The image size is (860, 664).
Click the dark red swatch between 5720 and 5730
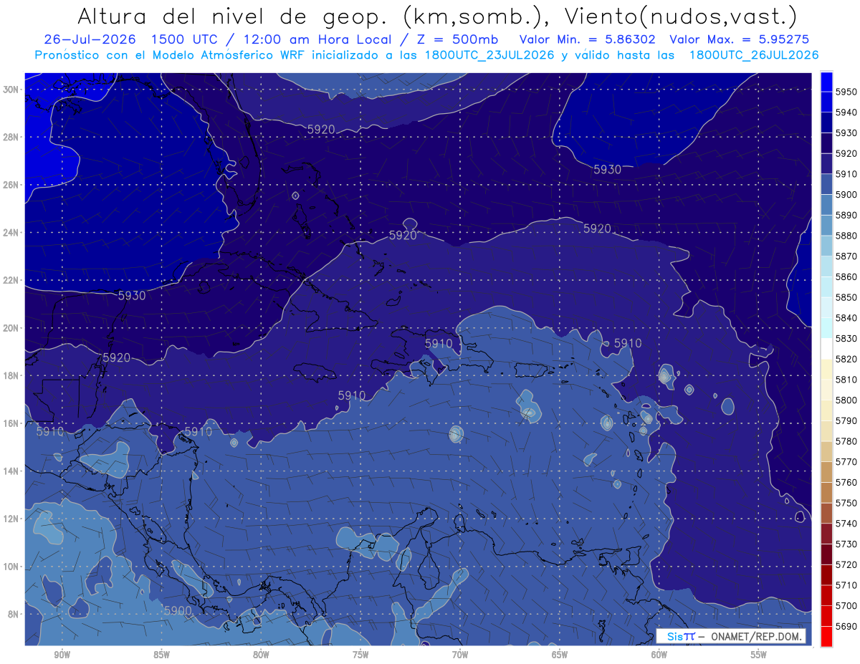click(826, 554)
